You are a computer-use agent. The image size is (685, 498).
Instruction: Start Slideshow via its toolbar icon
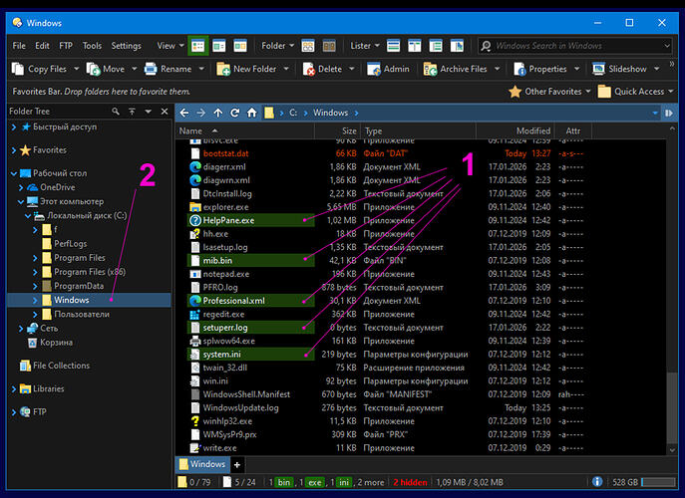pyautogui.click(x=598, y=69)
